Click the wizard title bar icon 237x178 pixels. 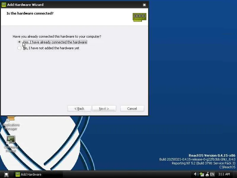pyautogui.click(x=4, y=5)
